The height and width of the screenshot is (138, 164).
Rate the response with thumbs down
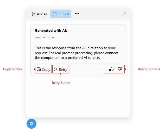(x=120, y=69)
